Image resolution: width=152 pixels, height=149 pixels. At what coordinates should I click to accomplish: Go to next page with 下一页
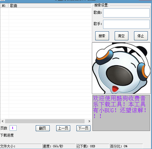(x=83, y=128)
